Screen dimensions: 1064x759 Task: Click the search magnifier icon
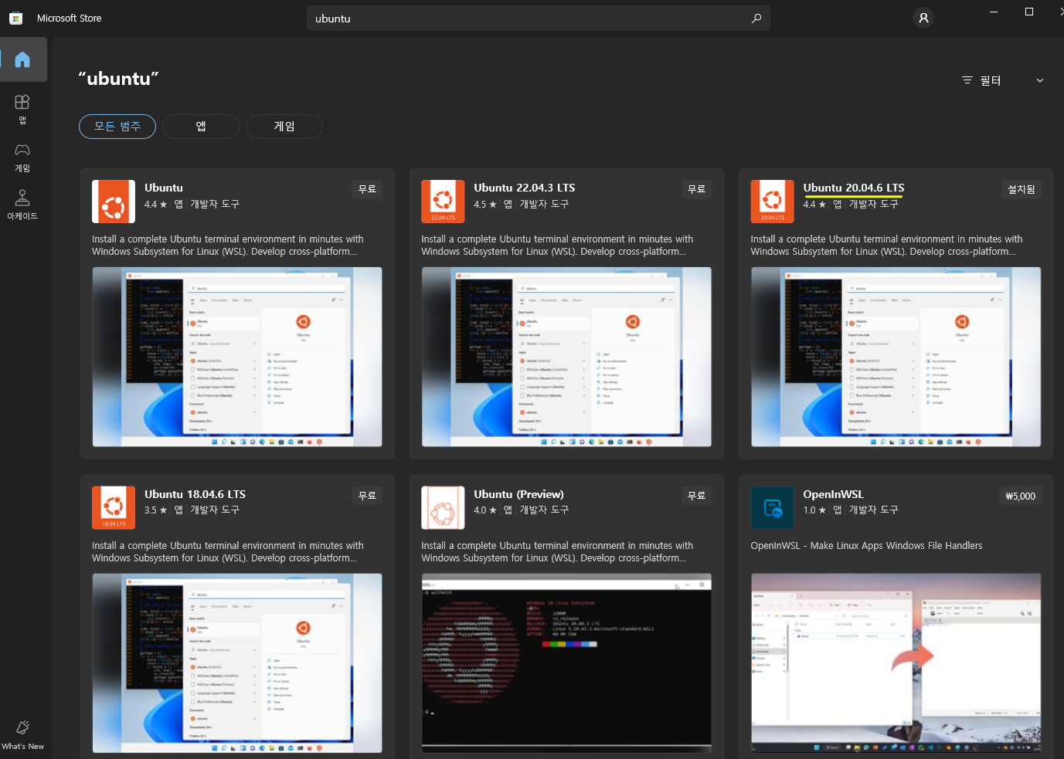click(x=756, y=19)
